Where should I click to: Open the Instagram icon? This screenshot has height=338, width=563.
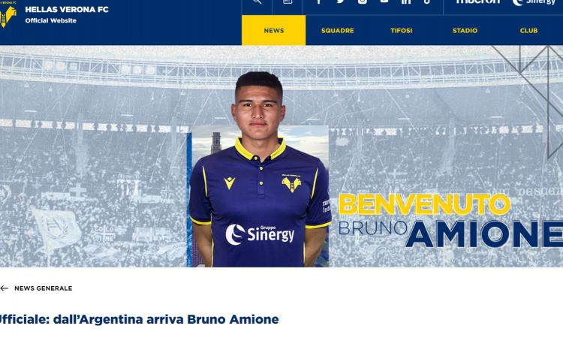(363, 2)
